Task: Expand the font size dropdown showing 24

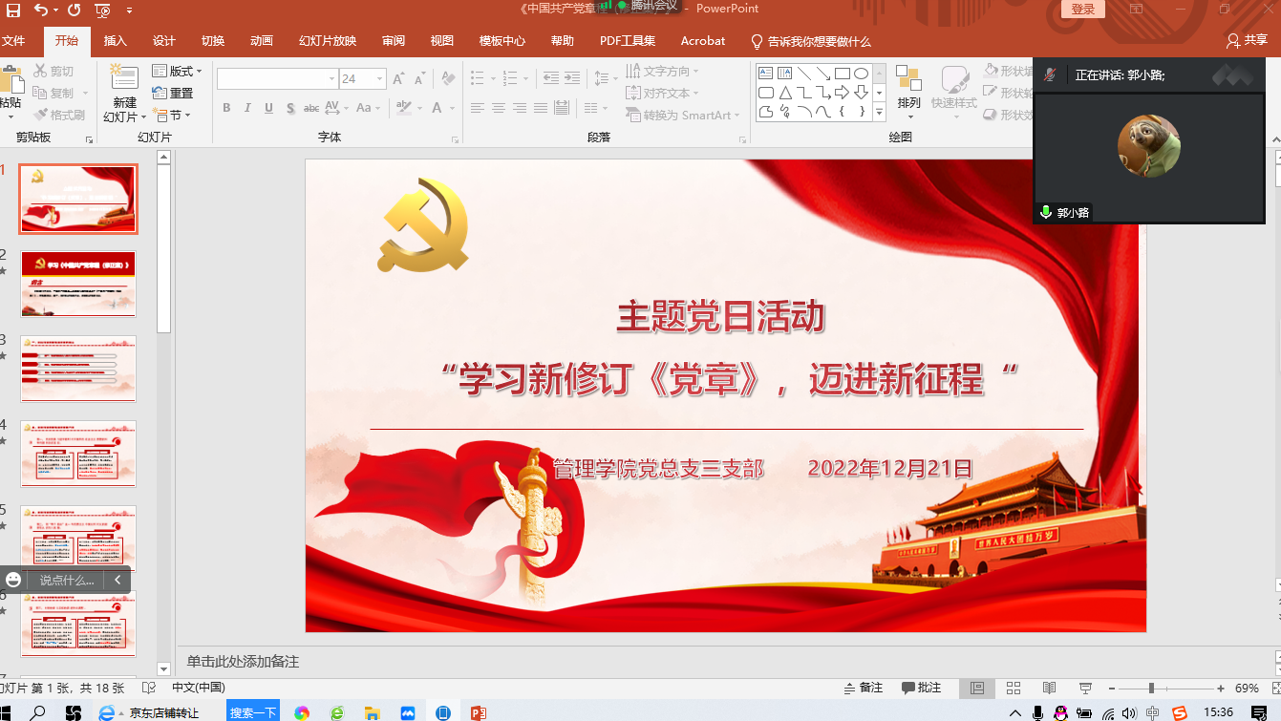Action: [x=380, y=79]
